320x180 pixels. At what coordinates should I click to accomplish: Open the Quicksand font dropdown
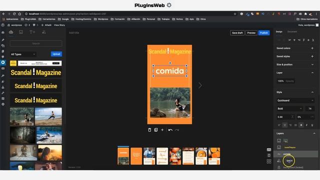tap(295, 100)
